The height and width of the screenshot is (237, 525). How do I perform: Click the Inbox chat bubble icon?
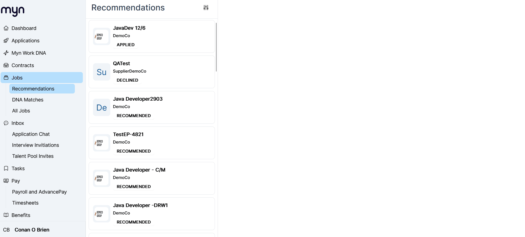(6, 123)
